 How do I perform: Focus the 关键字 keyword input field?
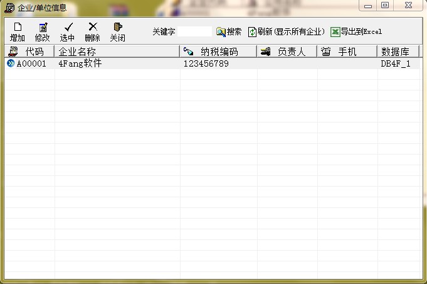[194, 31]
